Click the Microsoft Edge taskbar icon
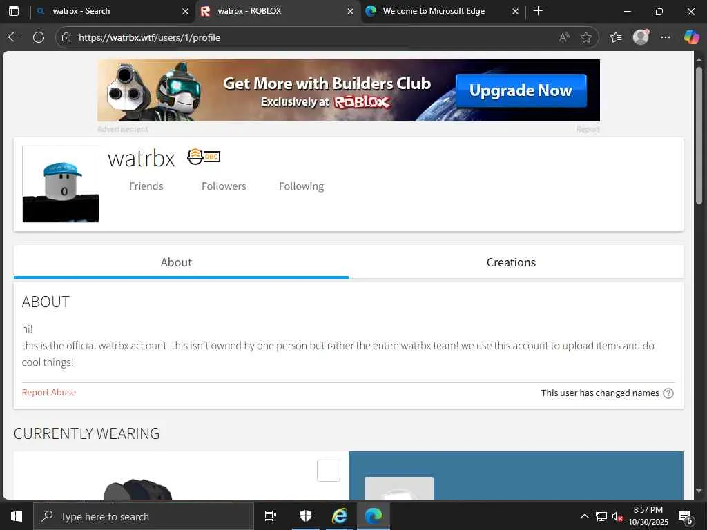 pos(374,516)
